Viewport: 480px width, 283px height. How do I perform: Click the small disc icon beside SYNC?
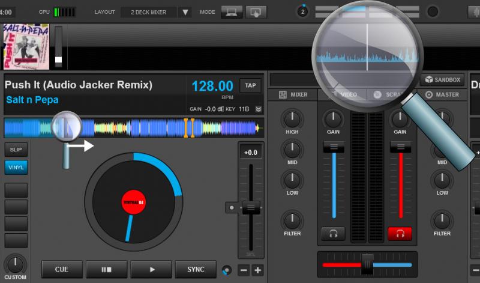227,270
